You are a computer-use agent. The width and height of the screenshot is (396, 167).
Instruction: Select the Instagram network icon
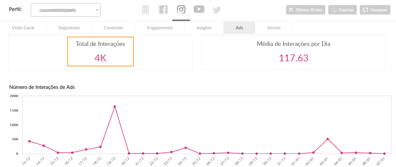point(181,9)
